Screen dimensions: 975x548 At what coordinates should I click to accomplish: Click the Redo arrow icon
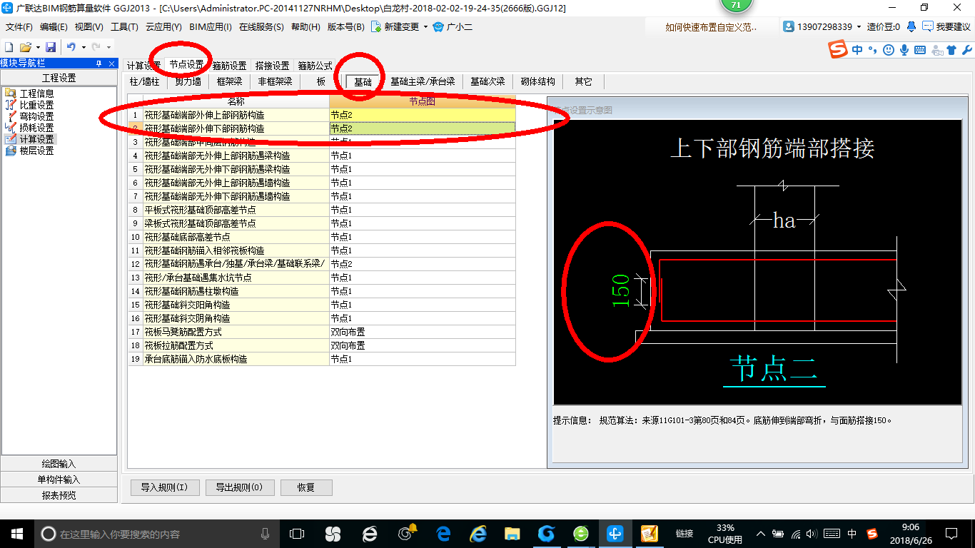pos(96,47)
